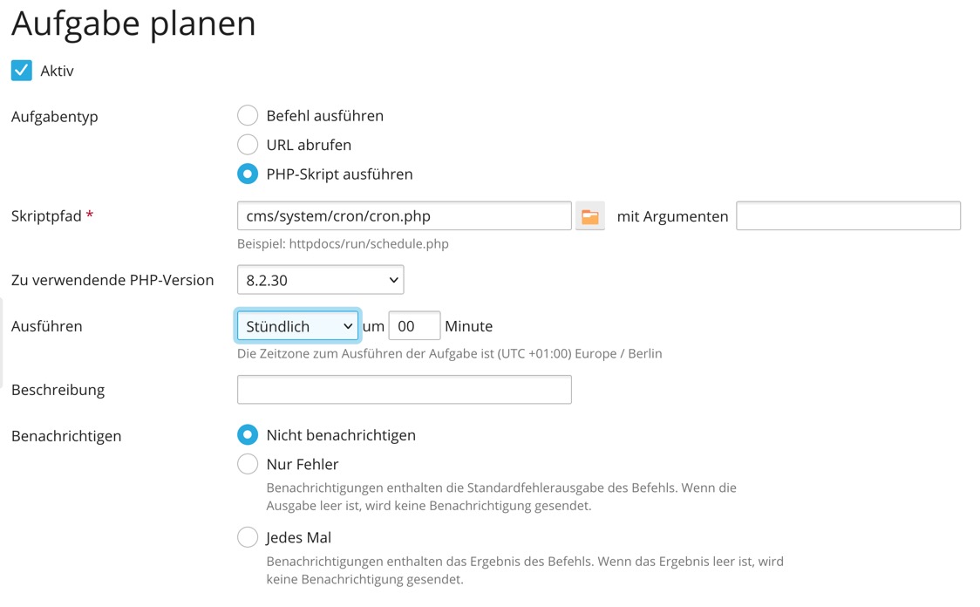Select Nicht benachrichtigen notification option
Image resolution: width=980 pixels, height=607 pixels.
[x=248, y=435]
